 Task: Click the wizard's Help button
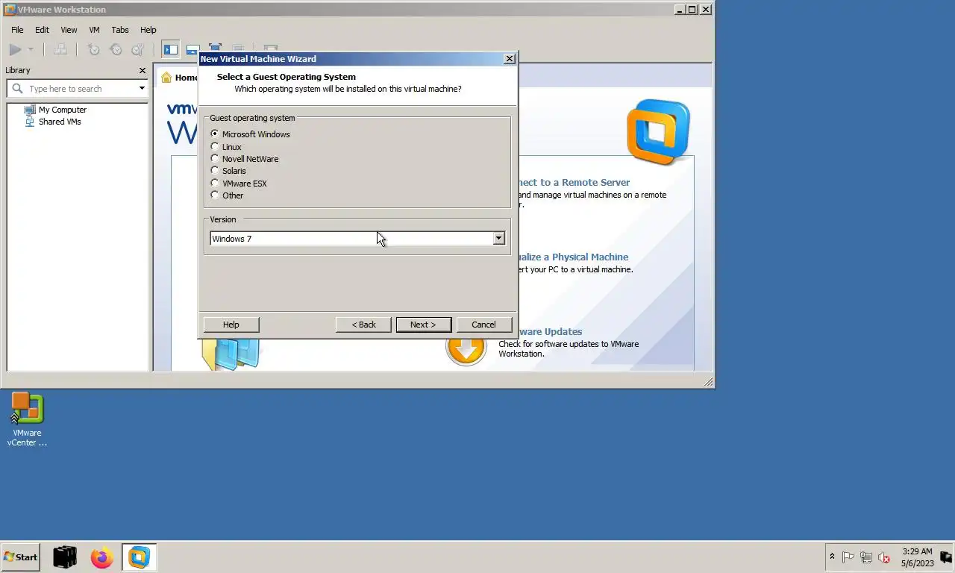(231, 325)
